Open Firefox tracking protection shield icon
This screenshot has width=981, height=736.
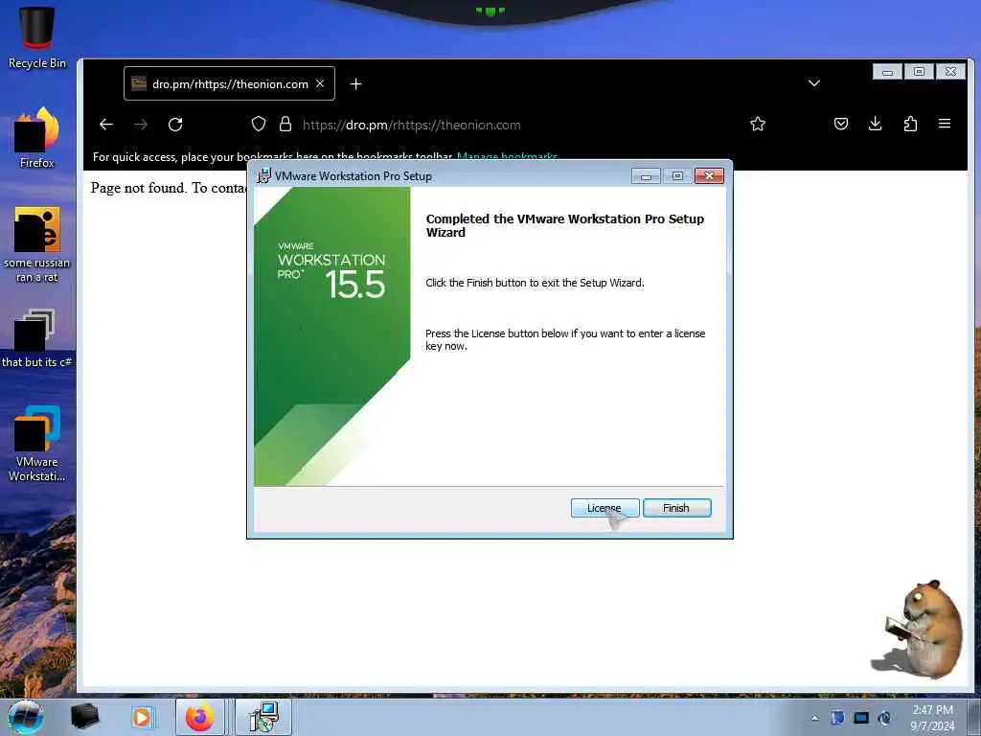pos(259,124)
